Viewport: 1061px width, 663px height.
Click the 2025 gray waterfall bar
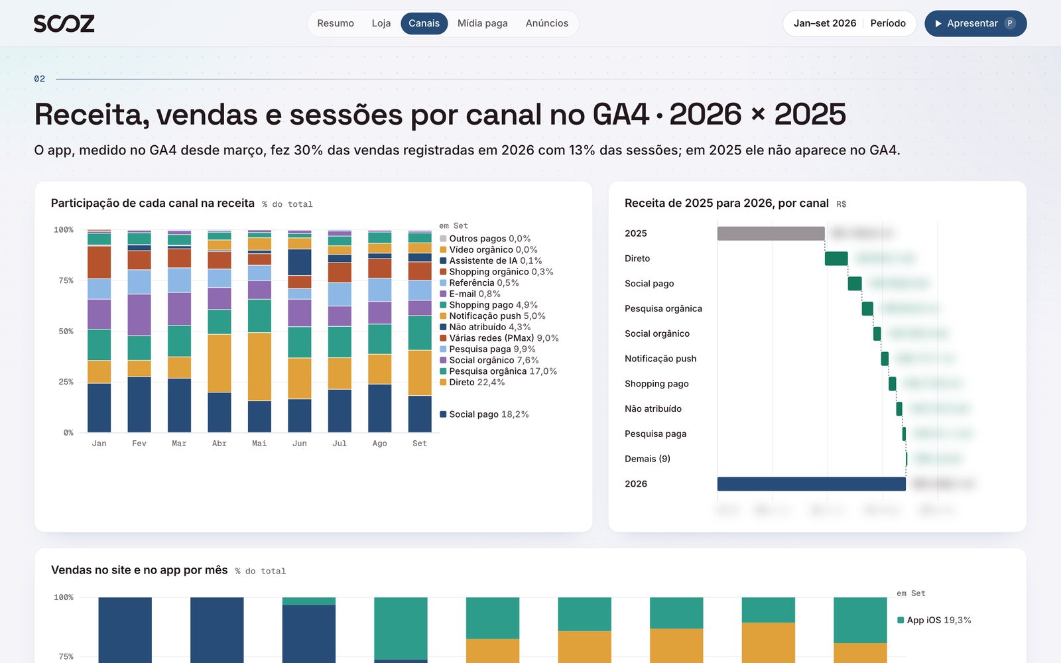click(x=771, y=233)
